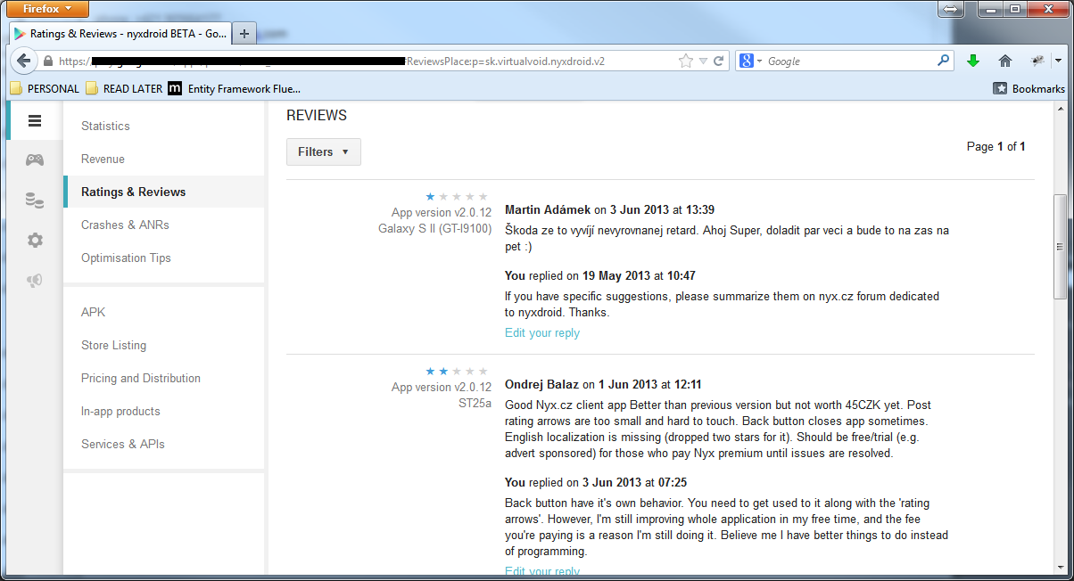Open Store Listing section

113,345
